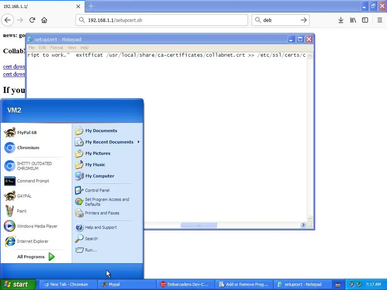Click the forward navigation arrow
Viewport: 387px width, 290px height.
click(x=20, y=20)
